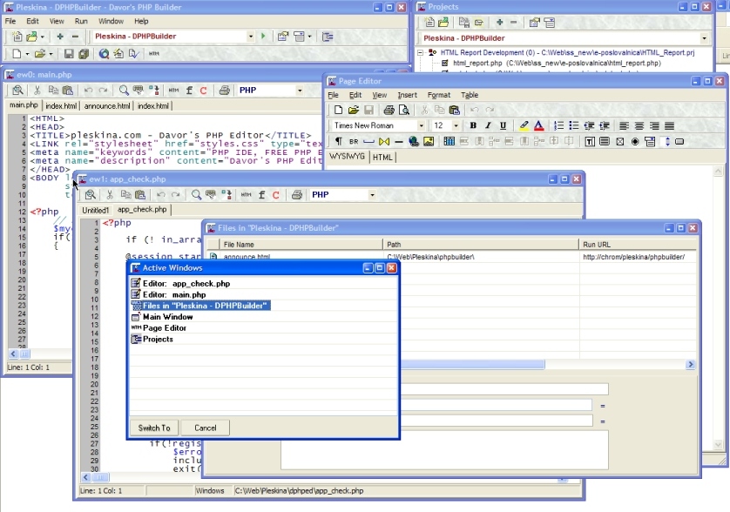This screenshot has width=730, height=512.
Task: Open Untitled1 tab in app_check.php editor
Action: [96, 211]
